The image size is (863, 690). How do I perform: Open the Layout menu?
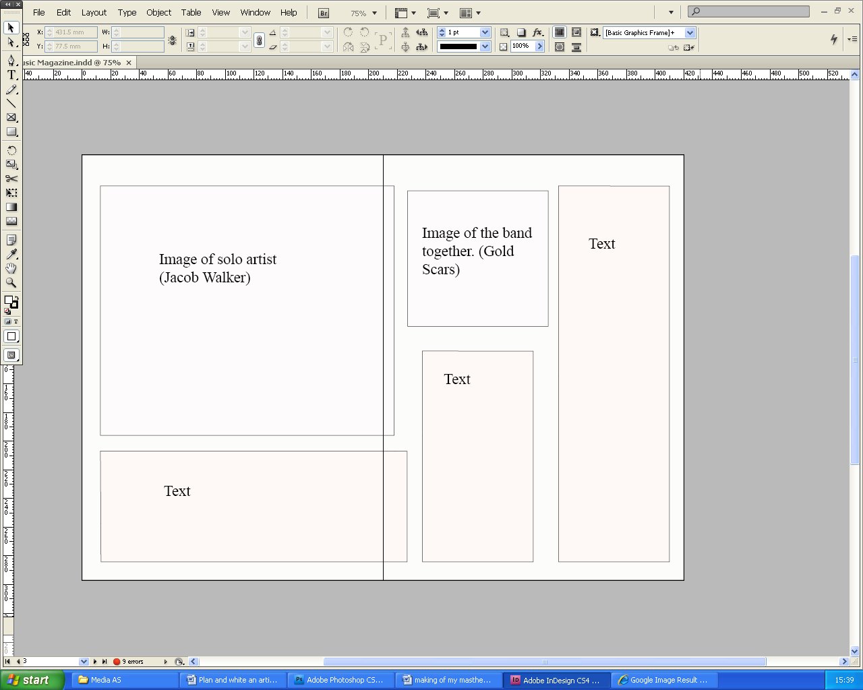(94, 12)
